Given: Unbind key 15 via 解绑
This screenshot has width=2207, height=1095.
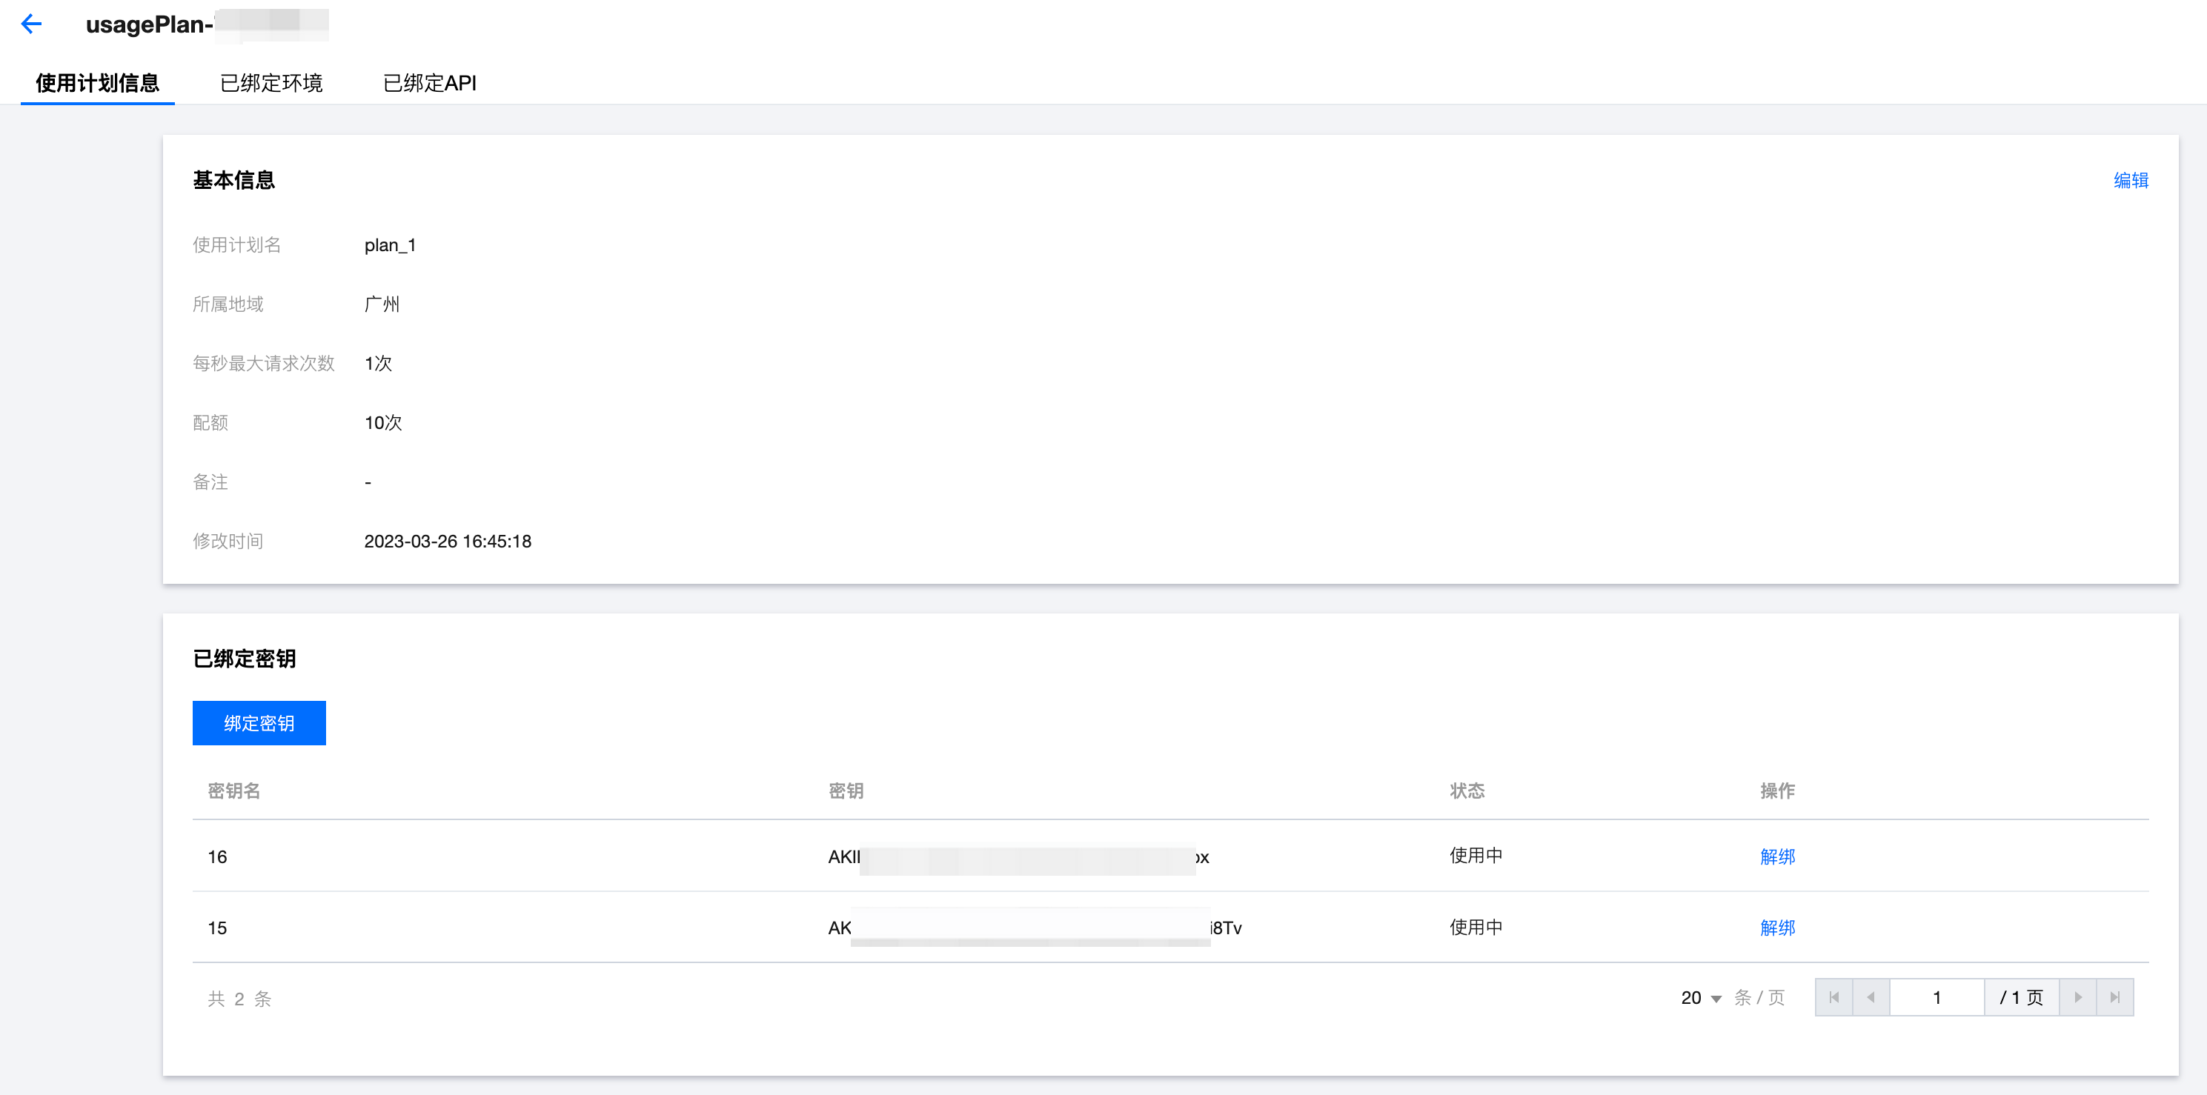Looking at the screenshot, I should point(1777,928).
